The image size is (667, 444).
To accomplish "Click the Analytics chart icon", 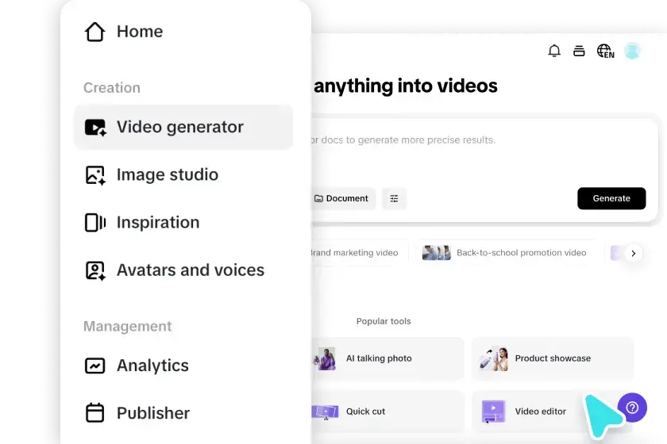I will 94,366.
